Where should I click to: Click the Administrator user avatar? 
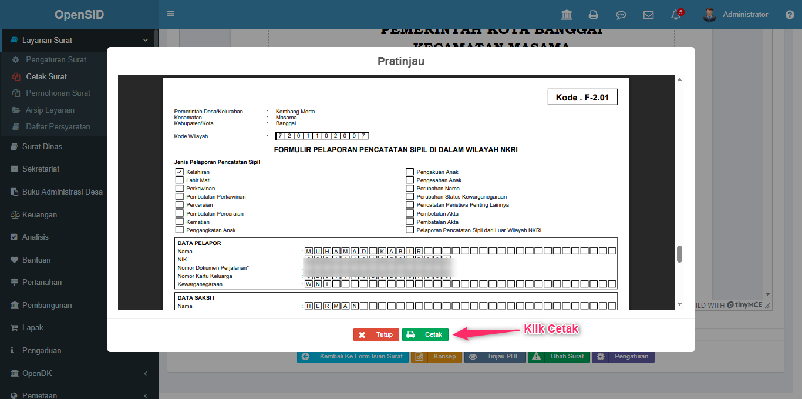(709, 15)
